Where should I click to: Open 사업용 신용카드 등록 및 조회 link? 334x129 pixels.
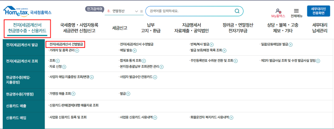pos(68,117)
